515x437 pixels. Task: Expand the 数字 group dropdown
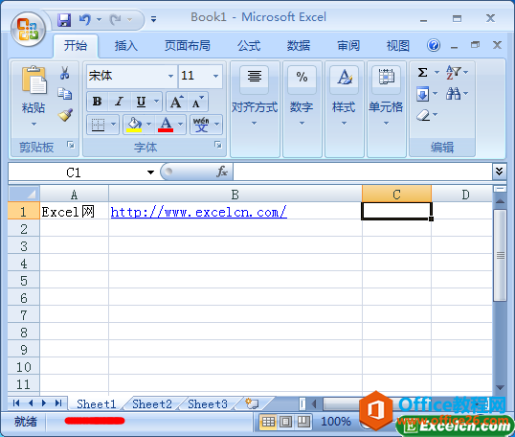302,124
